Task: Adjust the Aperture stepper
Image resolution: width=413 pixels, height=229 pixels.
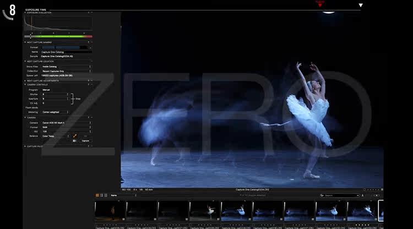Action: point(67,99)
